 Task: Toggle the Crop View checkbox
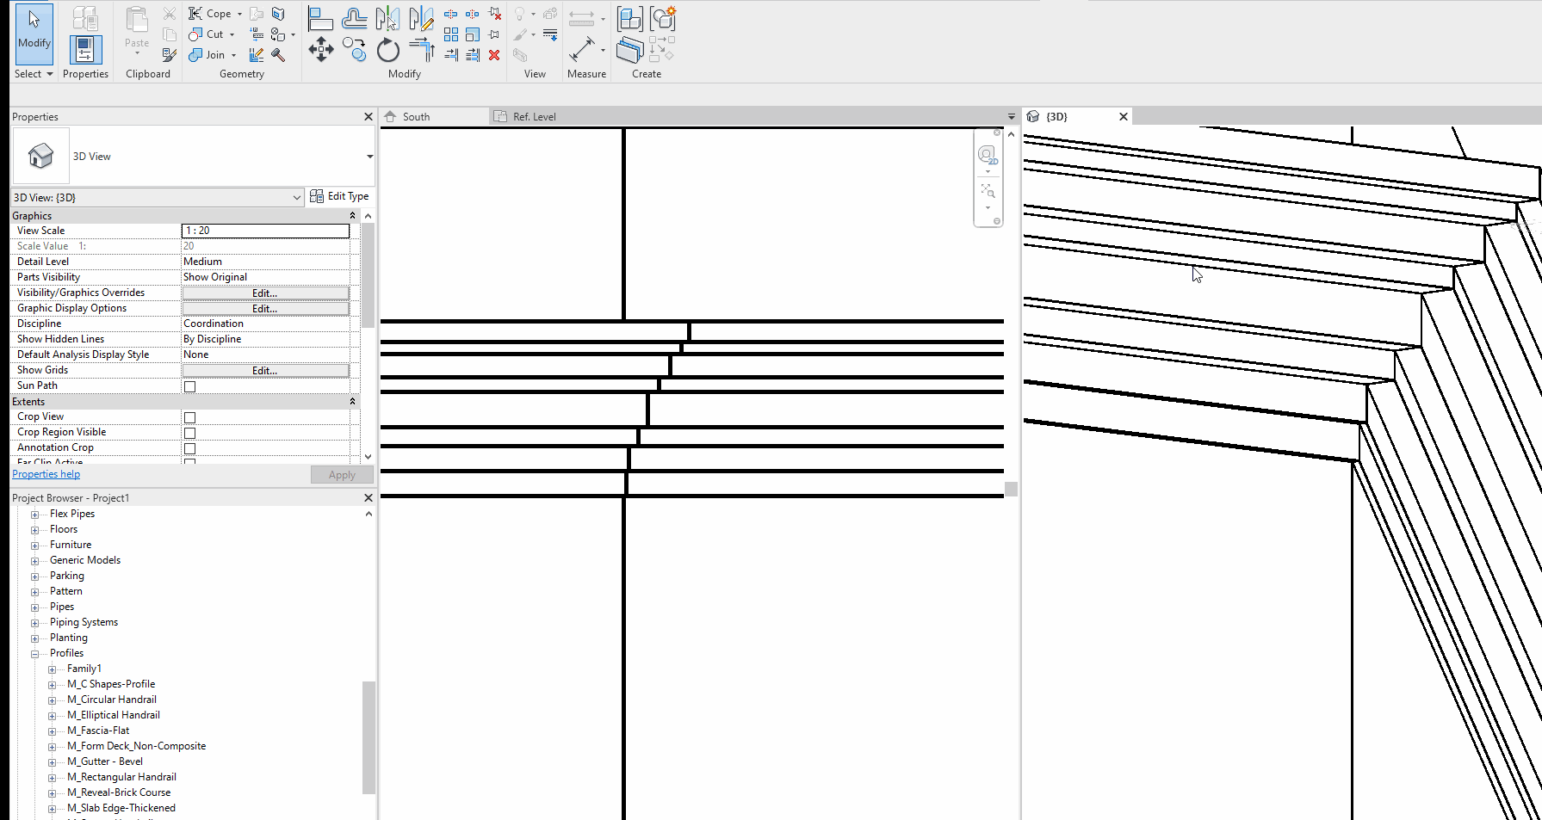coord(189,416)
